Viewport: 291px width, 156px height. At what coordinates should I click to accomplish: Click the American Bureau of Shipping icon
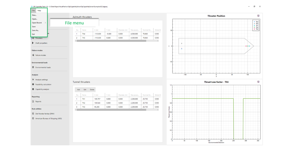point(33,118)
